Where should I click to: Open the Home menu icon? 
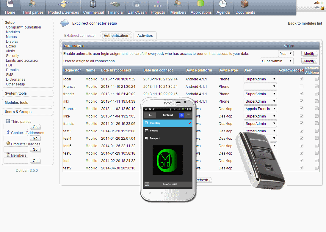pos(10,4)
